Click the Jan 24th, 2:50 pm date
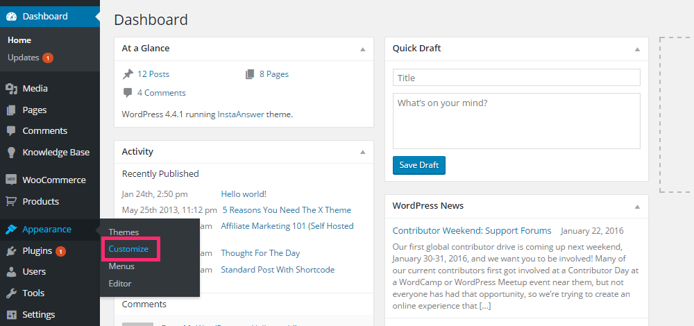 [155, 194]
